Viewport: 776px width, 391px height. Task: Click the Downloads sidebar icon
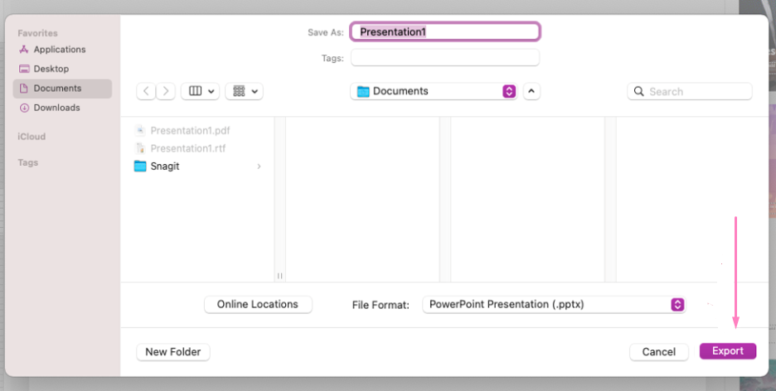(x=24, y=108)
